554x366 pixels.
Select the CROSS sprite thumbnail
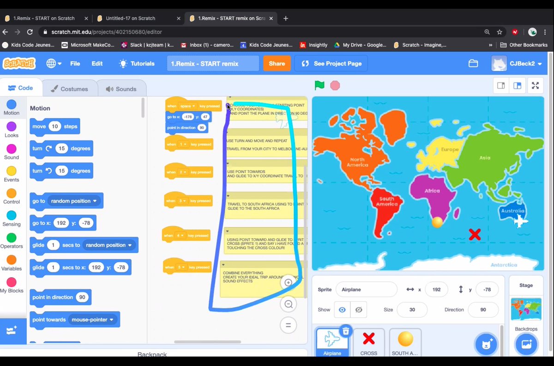point(368,342)
